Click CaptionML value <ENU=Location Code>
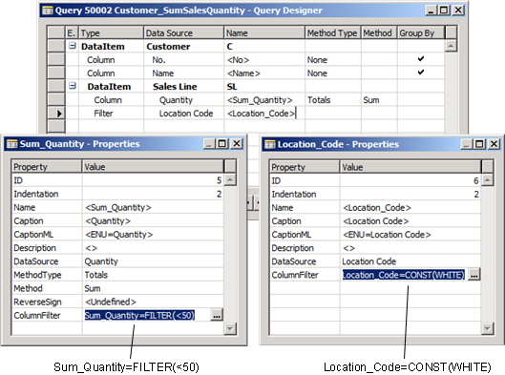Viewport: 505px width, 375px height. (x=410, y=235)
